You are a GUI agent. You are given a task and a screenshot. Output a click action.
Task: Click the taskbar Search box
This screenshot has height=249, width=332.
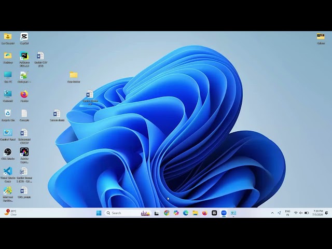pyautogui.click(x=128, y=213)
